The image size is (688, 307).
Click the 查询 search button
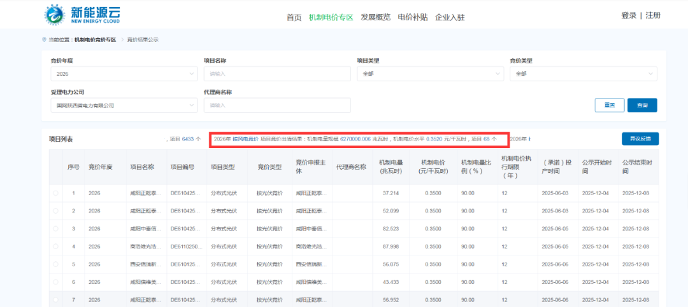coord(641,105)
